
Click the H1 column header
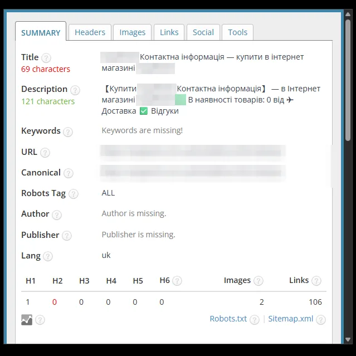[31, 281]
